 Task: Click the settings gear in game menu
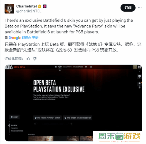point(86,67)
